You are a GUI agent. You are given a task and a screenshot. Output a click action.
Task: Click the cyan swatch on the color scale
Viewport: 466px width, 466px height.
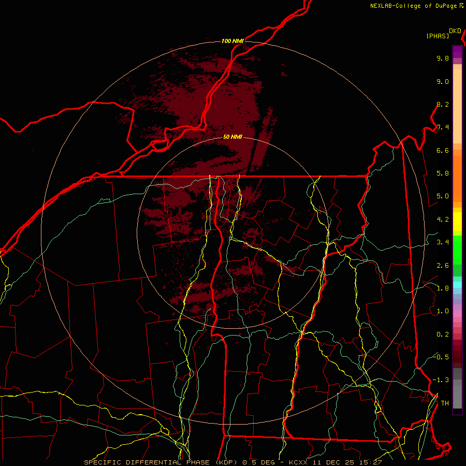coord(457,285)
